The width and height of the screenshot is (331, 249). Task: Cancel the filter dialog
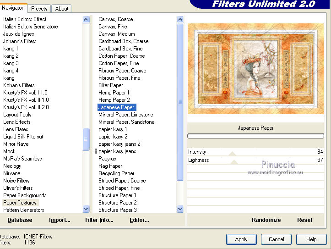point(277,239)
